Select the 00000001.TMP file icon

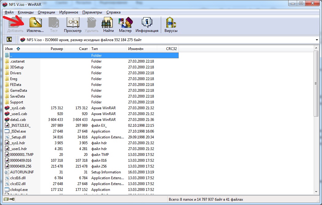[7, 155]
